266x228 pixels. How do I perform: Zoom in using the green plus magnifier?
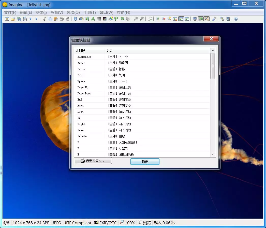[x=158, y=19]
